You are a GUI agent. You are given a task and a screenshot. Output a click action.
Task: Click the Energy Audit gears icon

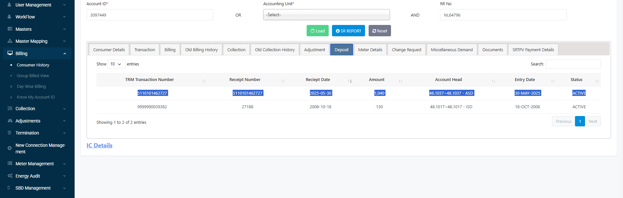[10, 176]
